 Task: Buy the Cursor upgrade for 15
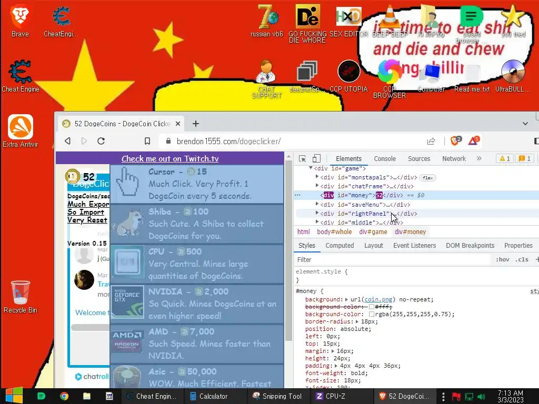pyautogui.click(x=197, y=184)
